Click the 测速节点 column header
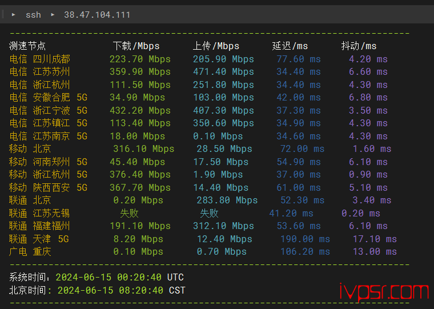The height and width of the screenshot is (309, 434). pyautogui.click(x=27, y=46)
